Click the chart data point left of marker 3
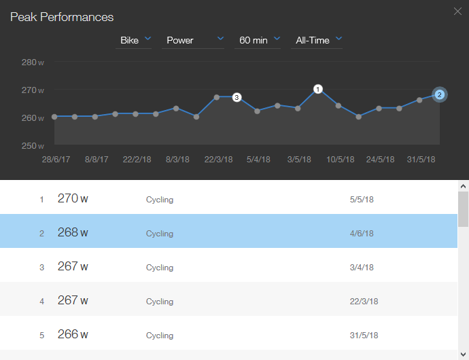469x360 pixels. pos(217,97)
